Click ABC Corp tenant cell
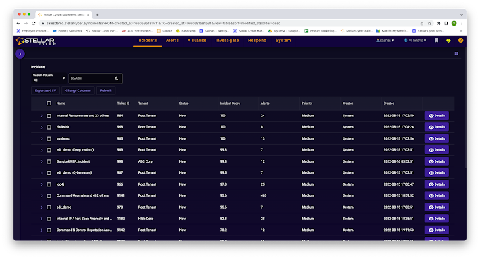The image size is (480, 258). click(146, 161)
